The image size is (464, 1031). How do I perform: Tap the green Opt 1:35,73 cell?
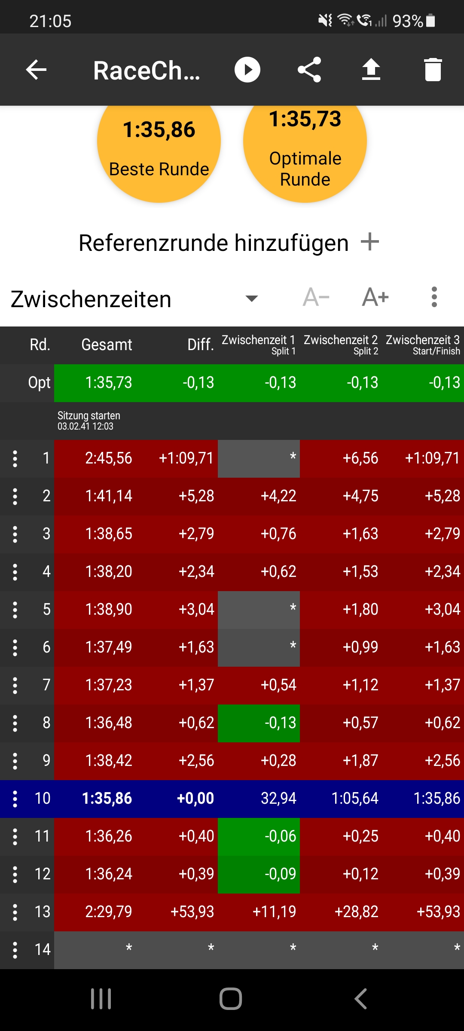tap(109, 383)
